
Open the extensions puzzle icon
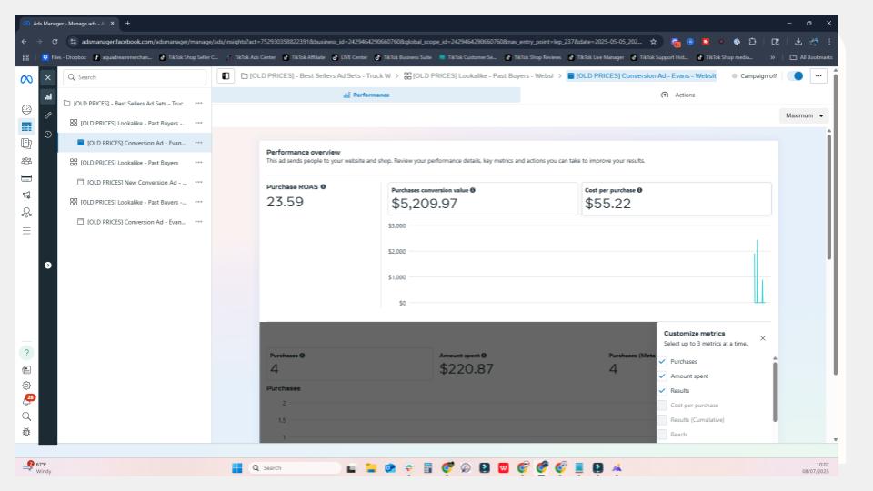(752, 42)
